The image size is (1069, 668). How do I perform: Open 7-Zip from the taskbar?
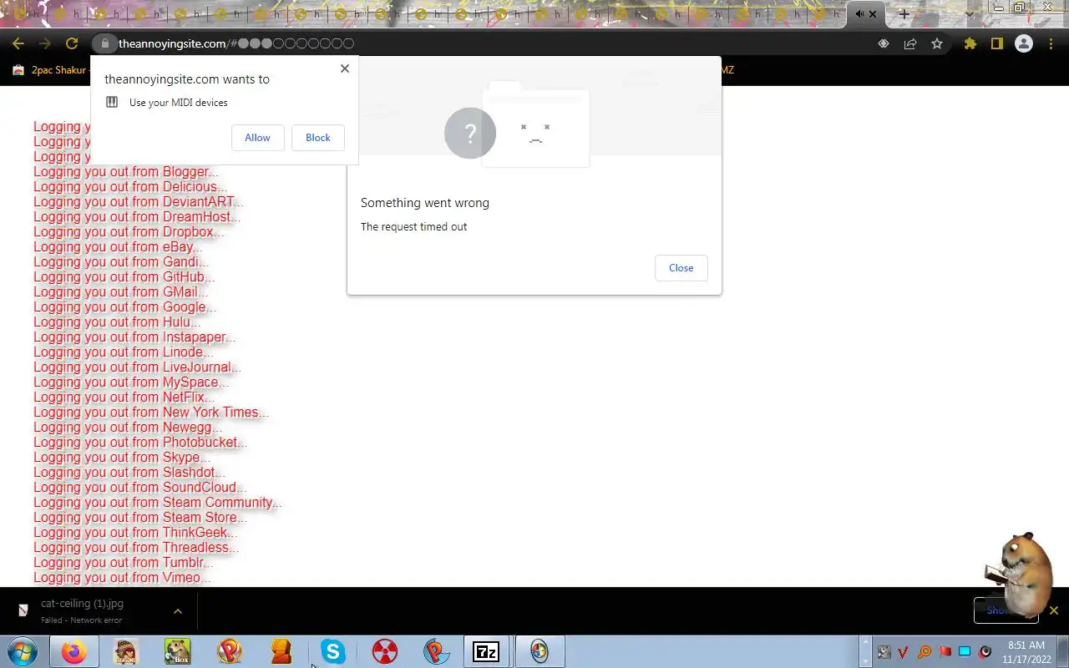tap(486, 651)
